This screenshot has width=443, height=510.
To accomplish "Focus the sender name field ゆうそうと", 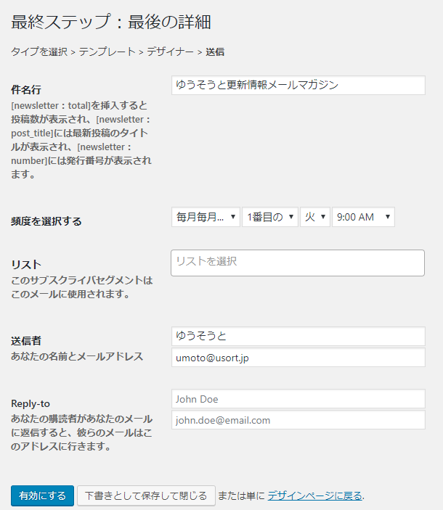I will point(298,336).
